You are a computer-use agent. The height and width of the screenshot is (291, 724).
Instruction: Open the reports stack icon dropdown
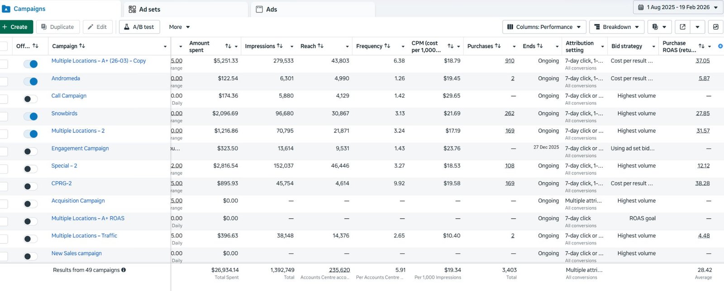pyautogui.click(x=659, y=27)
